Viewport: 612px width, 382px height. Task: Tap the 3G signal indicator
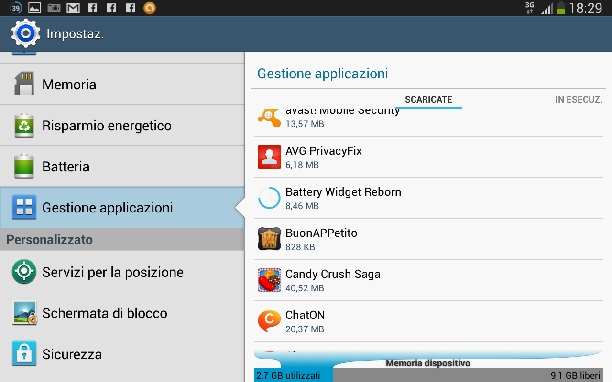(x=529, y=8)
